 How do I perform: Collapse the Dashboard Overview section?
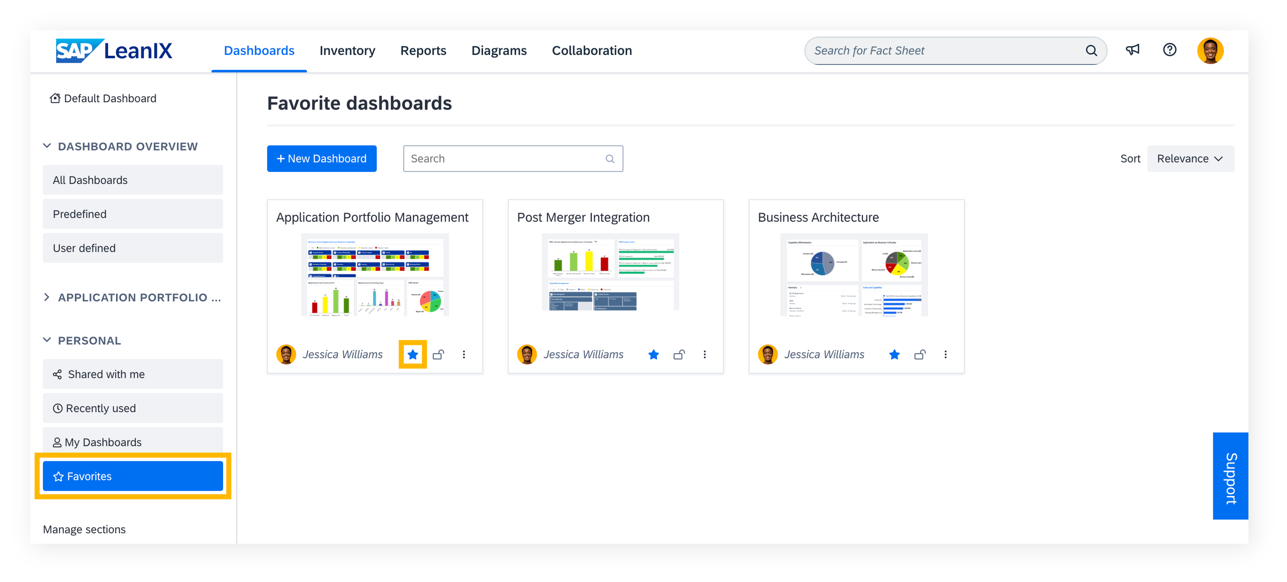pyautogui.click(x=47, y=146)
